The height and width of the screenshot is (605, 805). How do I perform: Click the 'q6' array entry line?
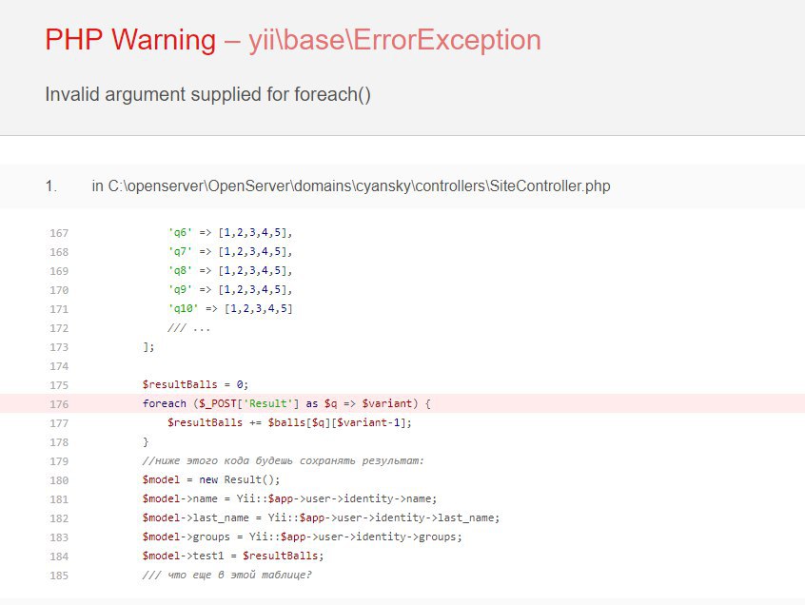pyautogui.click(x=230, y=232)
